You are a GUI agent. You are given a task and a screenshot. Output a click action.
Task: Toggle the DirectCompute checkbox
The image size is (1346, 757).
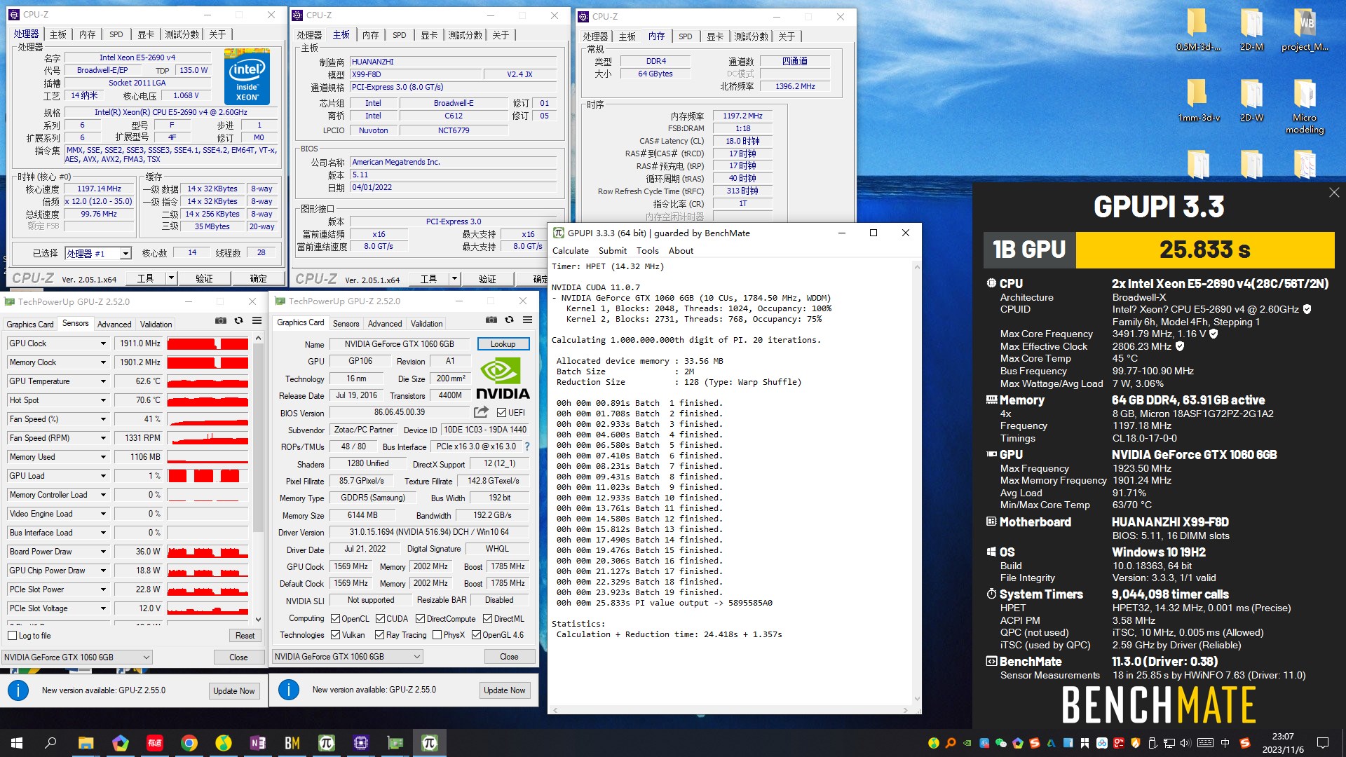coord(420,619)
